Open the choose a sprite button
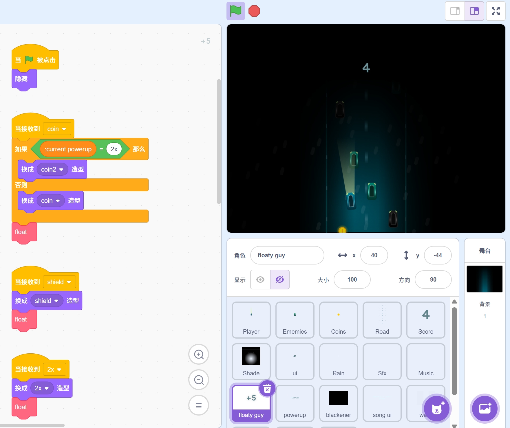The height and width of the screenshot is (428, 510). pyautogui.click(x=436, y=408)
